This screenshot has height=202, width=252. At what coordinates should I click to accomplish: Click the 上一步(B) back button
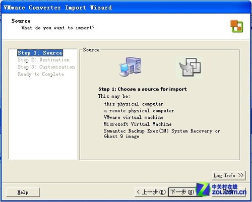click(x=151, y=192)
